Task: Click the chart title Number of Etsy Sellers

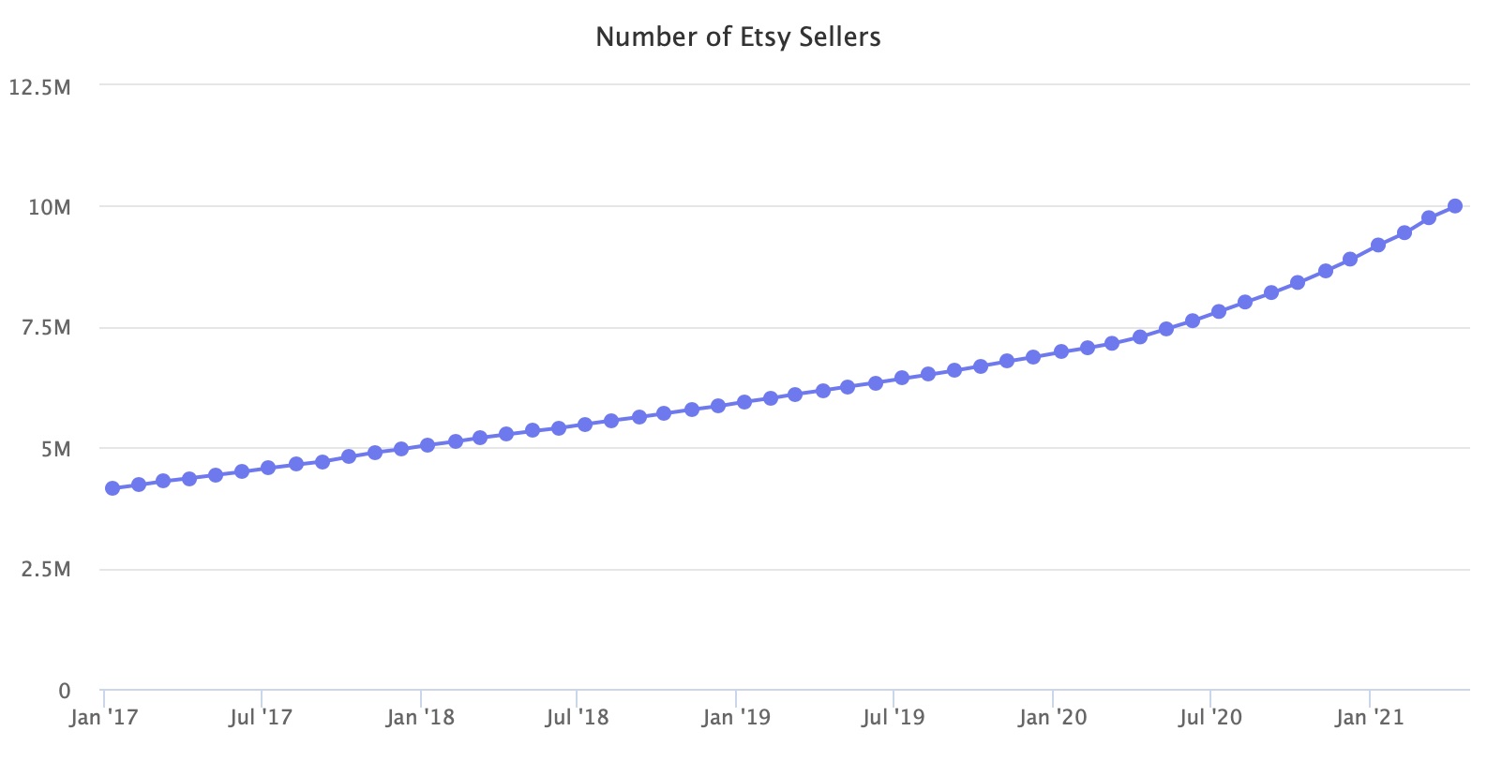Action: coord(738,37)
